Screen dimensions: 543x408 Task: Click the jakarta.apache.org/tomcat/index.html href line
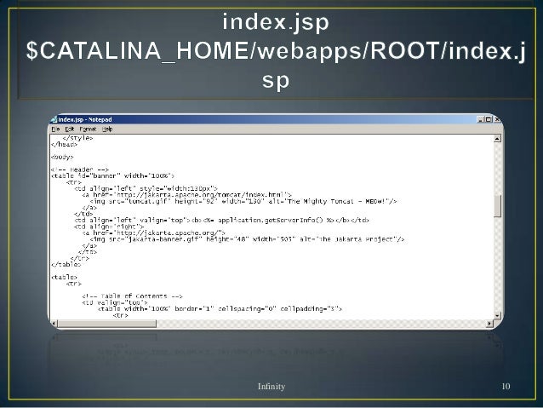click(187, 195)
